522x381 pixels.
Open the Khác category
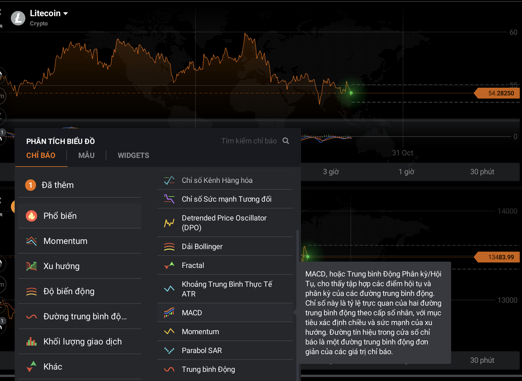[x=53, y=367]
